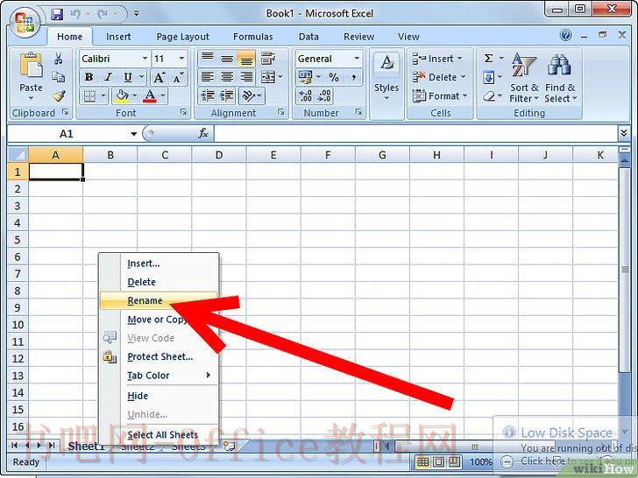Decrease font size with Shrink Font icon
Viewport: 638px width, 478px height.
click(178, 77)
